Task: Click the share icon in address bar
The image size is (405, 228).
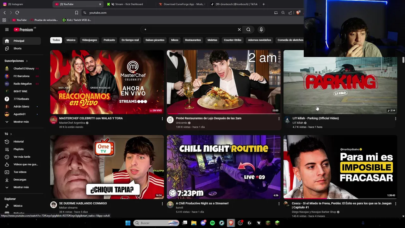Action: coord(290,13)
